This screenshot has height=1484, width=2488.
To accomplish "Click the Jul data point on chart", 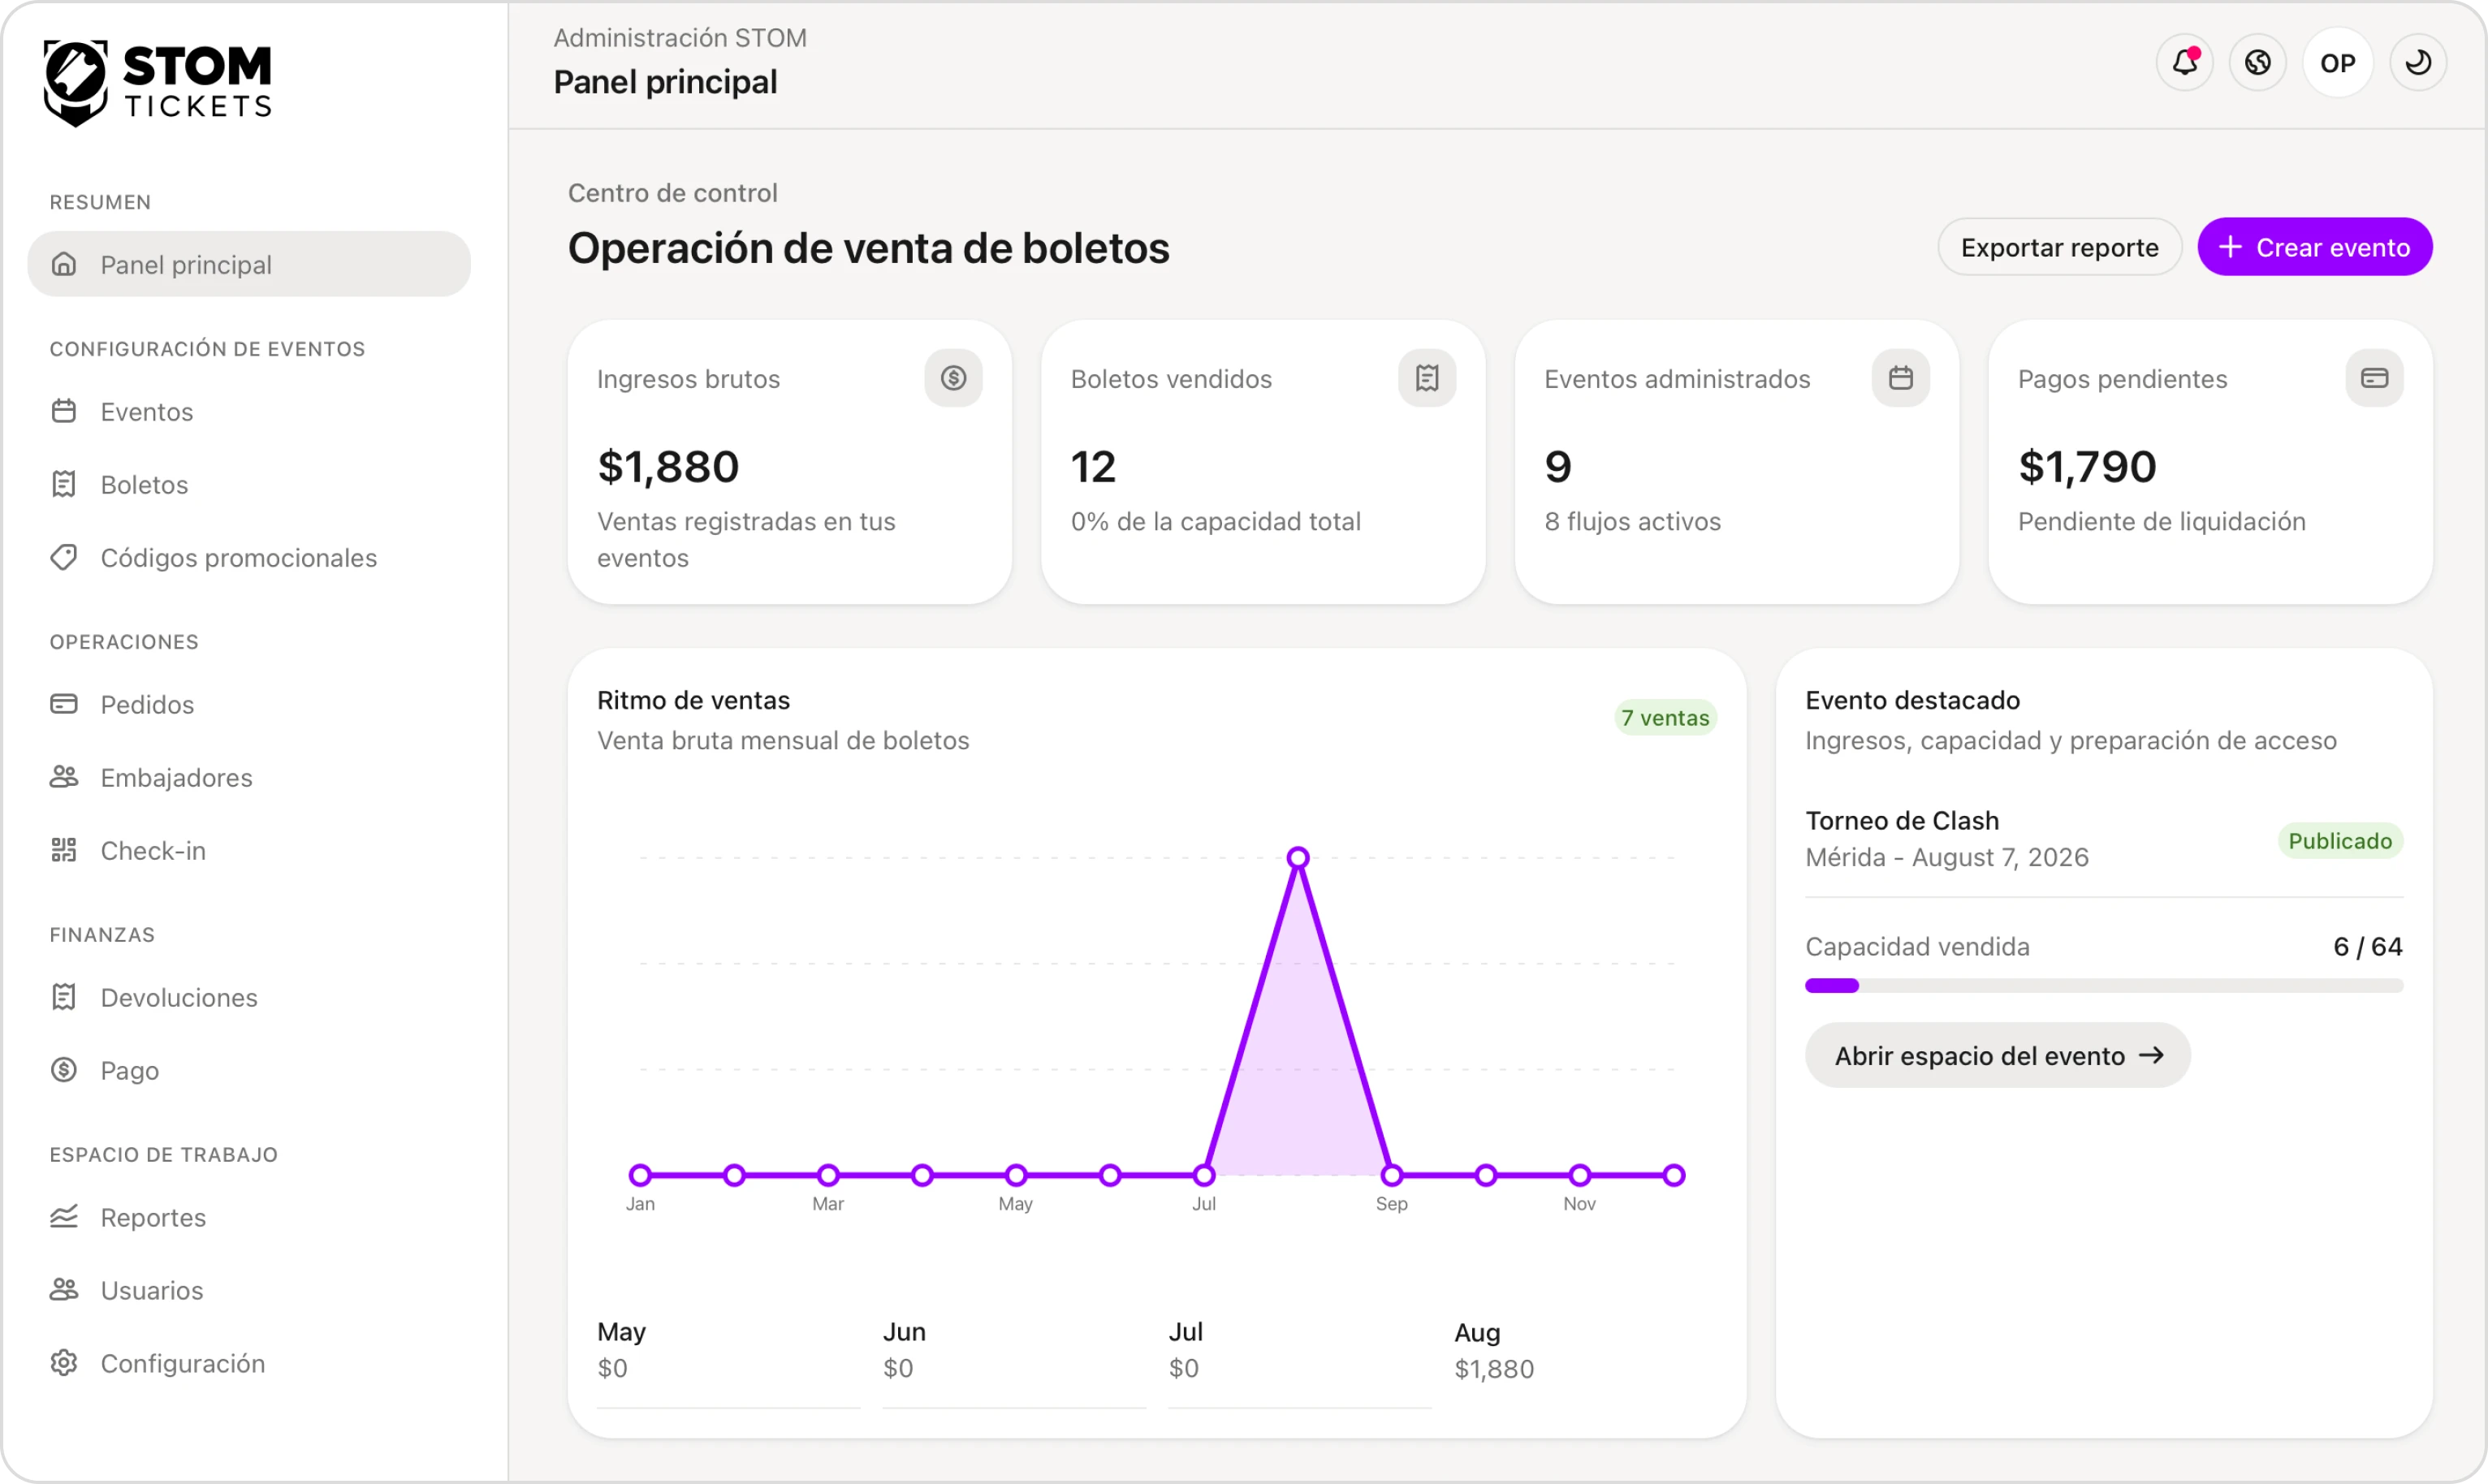I will tap(1204, 1175).
